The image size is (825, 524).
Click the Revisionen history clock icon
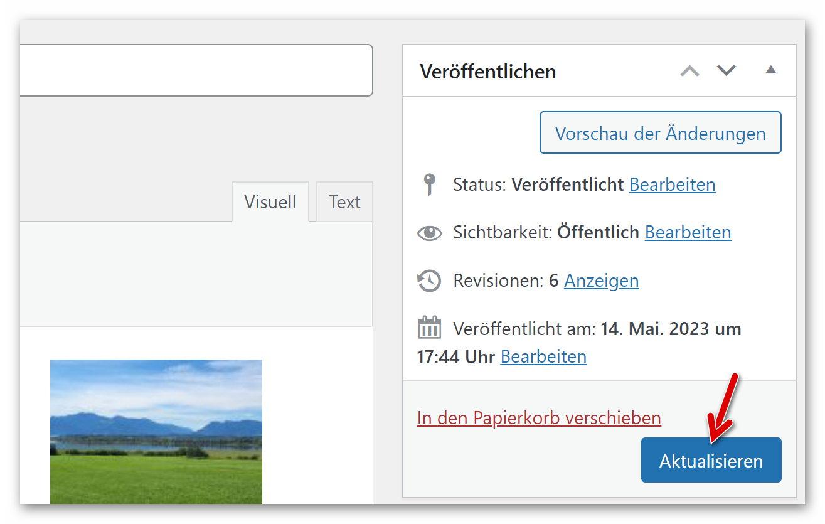pyautogui.click(x=429, y=281)
